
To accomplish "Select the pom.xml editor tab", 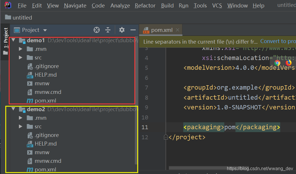I will (x=161, y=30).
